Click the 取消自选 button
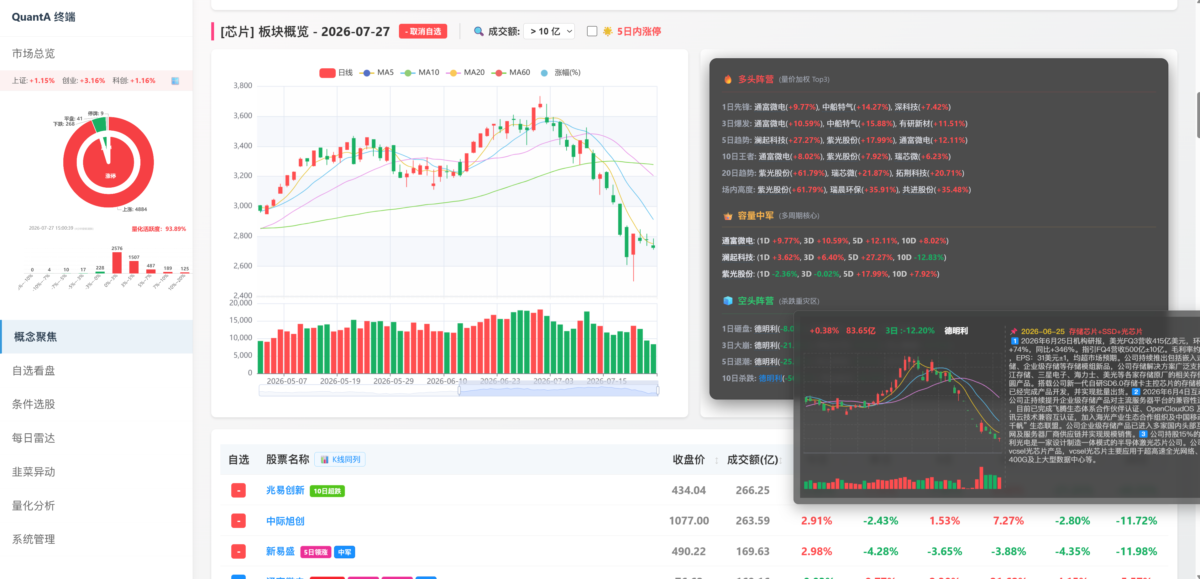Image resolution: width=1200 pixels, height=579 pixels. point(423,32)
